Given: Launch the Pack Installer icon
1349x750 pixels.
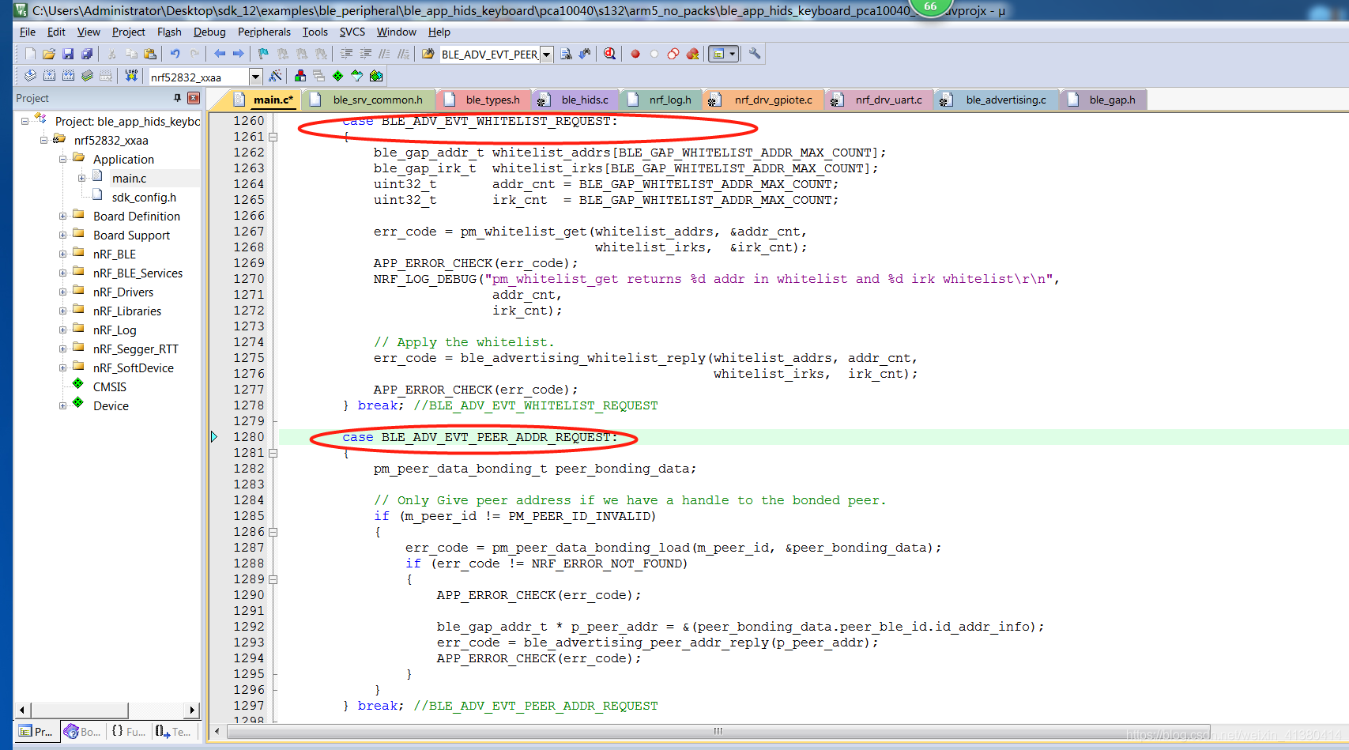Looking at the screenshot, I should [376, 76].
